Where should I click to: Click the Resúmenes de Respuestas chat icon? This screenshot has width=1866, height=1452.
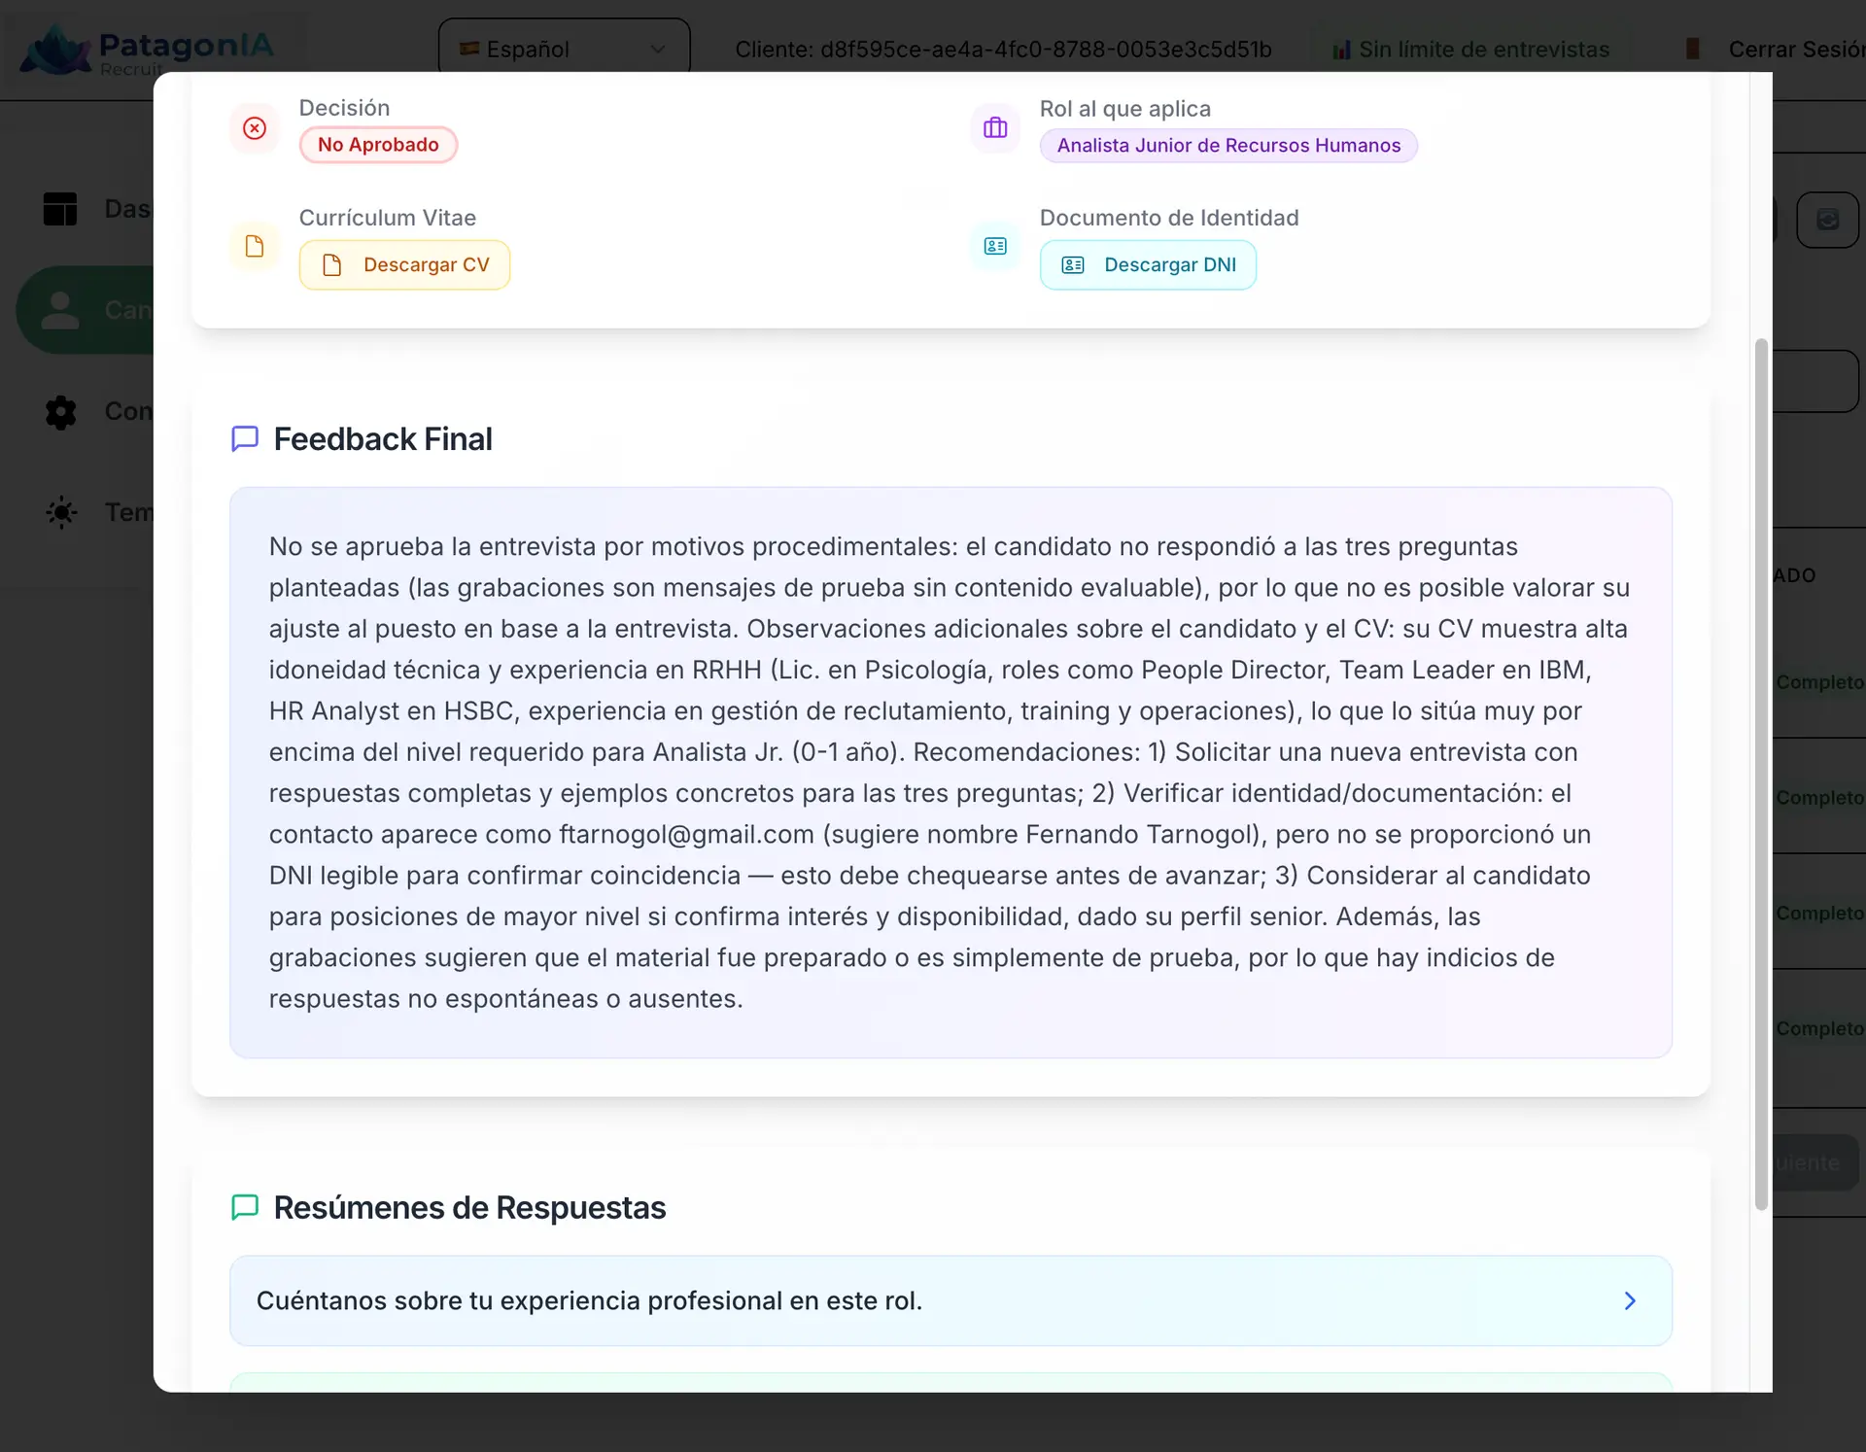(245, 1208)
